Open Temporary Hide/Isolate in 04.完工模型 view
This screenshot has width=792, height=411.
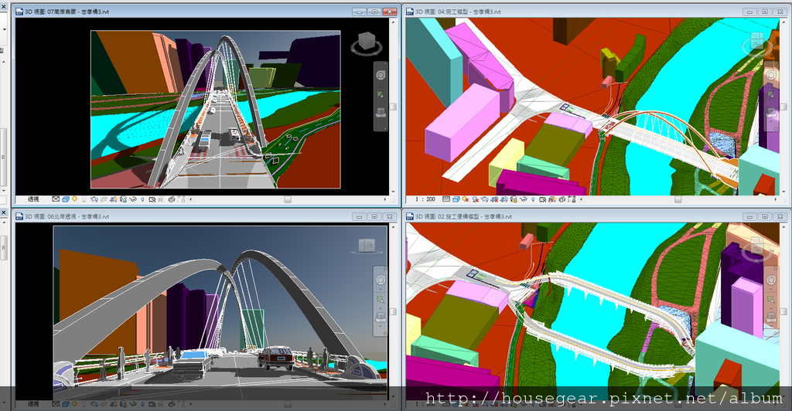pyautogui.click(x=524, y=199)
